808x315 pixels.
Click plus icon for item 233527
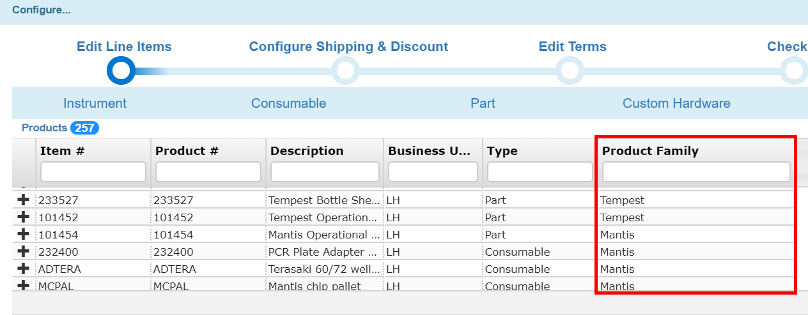[x=24, y=200]
